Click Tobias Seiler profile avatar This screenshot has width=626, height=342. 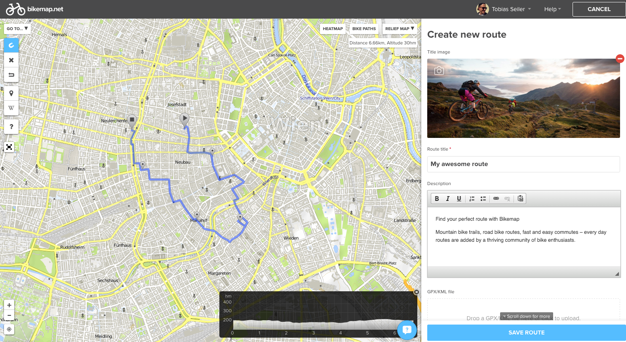(482, 9)
